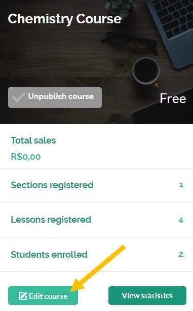Click the eyeglasses in the cover photo
Viewport: 193px width, 311px height.
point(130,43)
